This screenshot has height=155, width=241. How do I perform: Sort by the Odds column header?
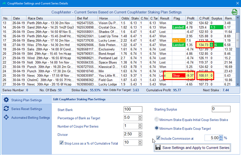[125, 18]
